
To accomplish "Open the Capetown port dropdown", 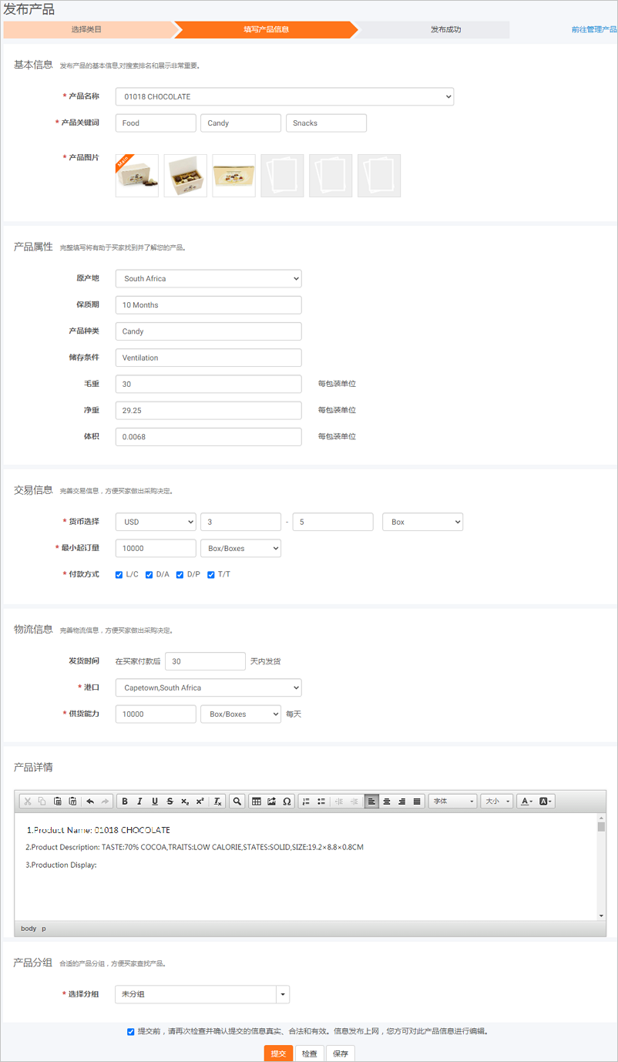I will coord(208,688).
